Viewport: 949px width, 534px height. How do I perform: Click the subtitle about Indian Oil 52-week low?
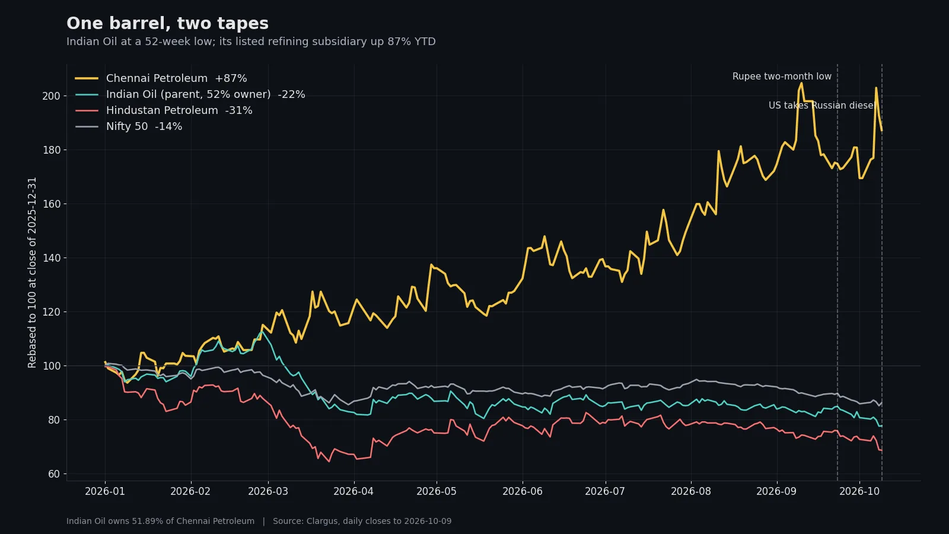(251, 42)
